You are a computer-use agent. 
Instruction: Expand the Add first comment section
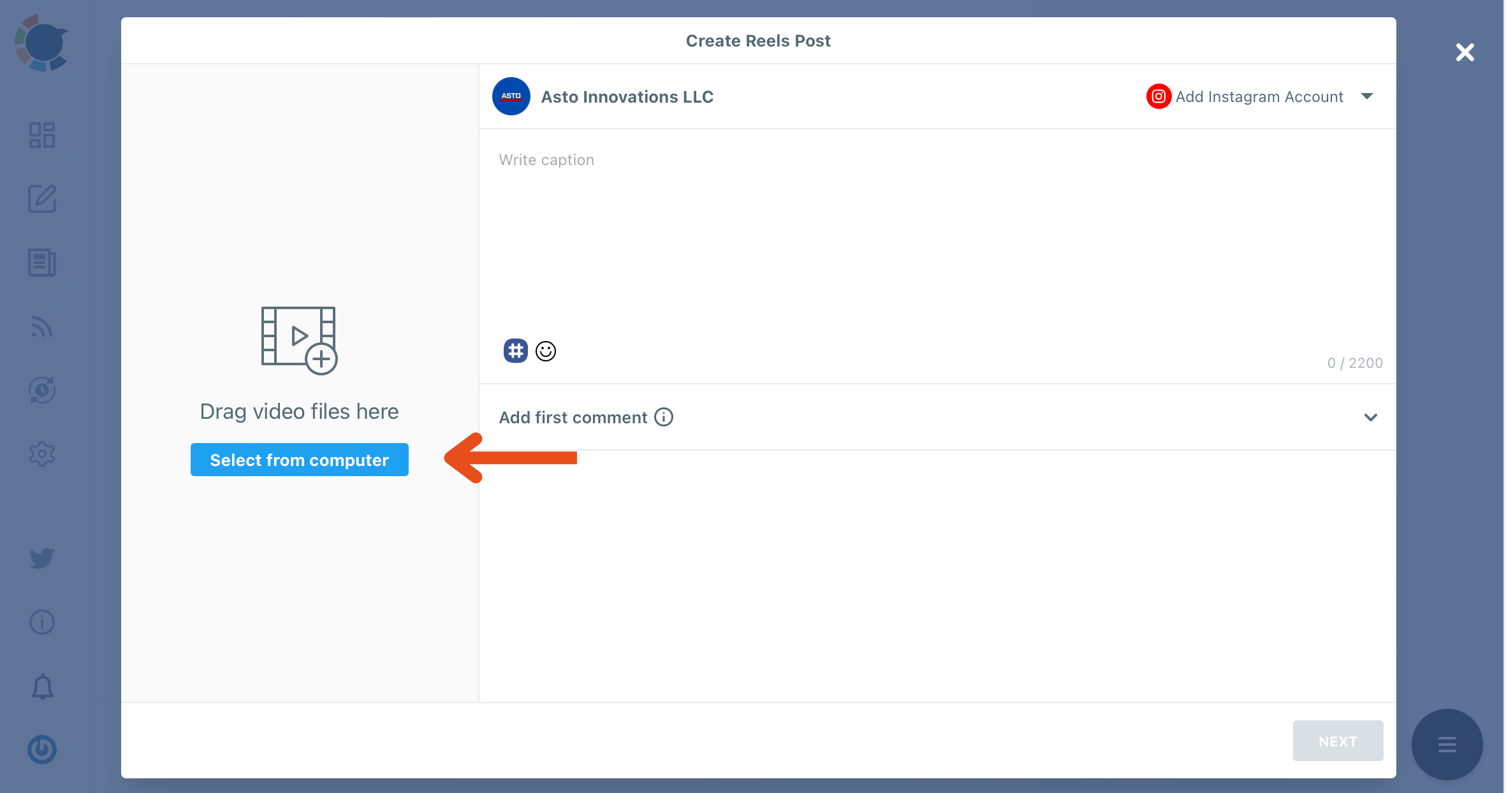[x=1371, y=418]
